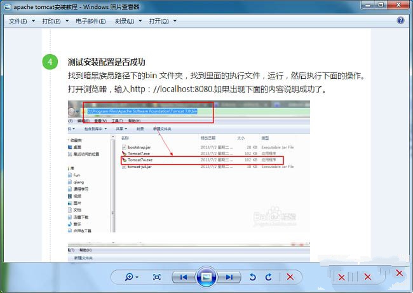Open the 打印(P) menu
The image size is (413, 293).
[x=55, y=21]
